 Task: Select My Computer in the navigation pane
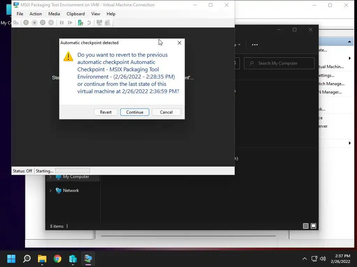click(x=76, y=177)
